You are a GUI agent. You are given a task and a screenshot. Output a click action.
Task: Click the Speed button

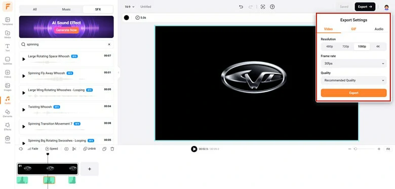tap(52, 149)
